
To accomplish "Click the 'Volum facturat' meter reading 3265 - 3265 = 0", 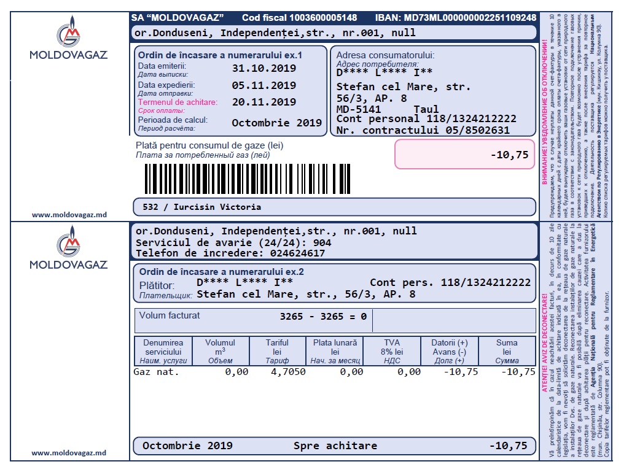I will [323, 317].
